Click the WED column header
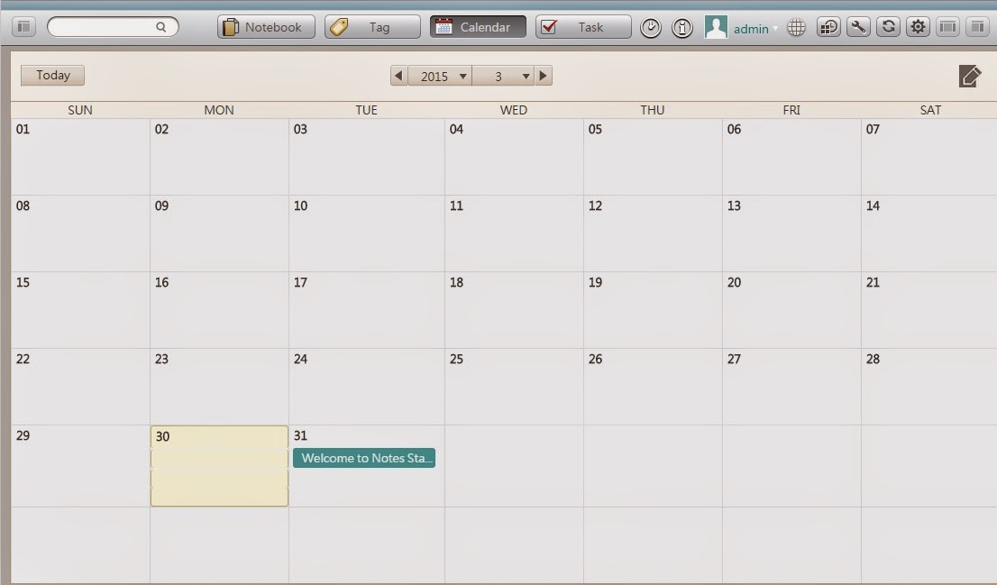This screenshot has height=585, width=997. [x=514, y=110]
